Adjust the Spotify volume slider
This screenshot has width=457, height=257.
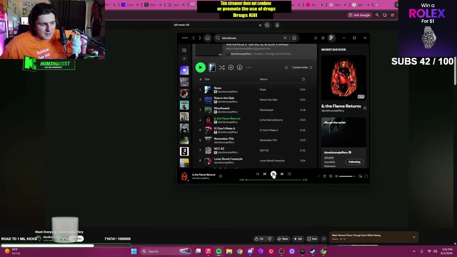click(x=347, y=176)
